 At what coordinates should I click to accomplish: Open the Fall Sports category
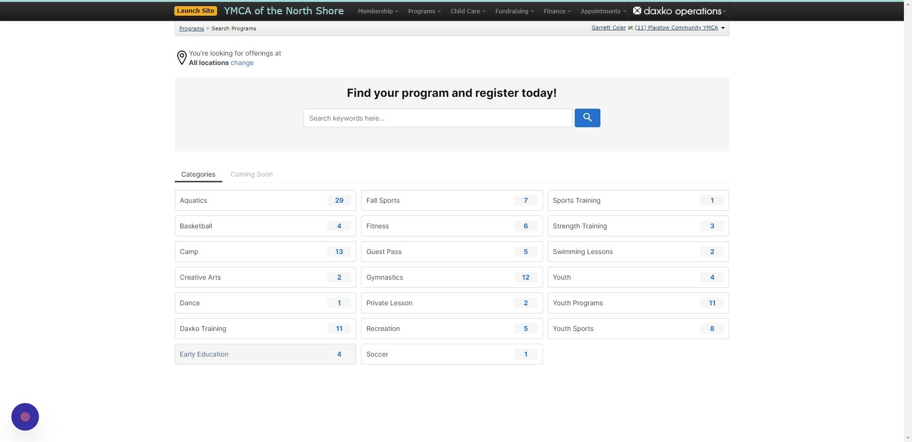pyautogui.click(x=452, y=200)
